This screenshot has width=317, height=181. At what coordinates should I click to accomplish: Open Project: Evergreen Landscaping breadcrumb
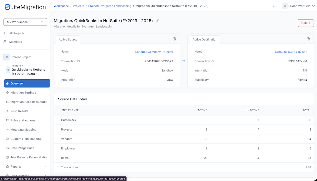tap(110, 6)
